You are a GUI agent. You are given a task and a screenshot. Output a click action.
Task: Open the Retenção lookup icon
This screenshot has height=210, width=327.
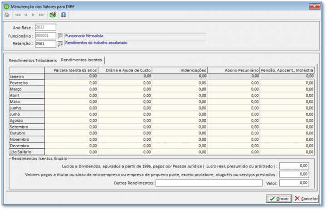click(x=60, y=44)
